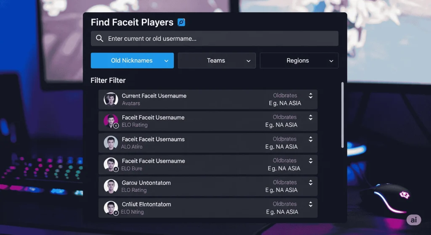
Task: Toggle sort arrows on Faceit ELO Rating row
Action: tap(311, 117)
